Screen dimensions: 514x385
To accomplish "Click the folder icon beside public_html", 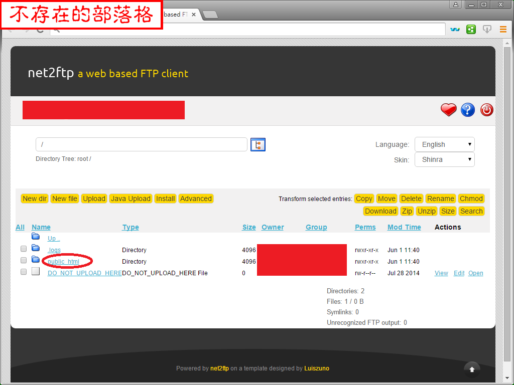I will [x=36, y=259].
